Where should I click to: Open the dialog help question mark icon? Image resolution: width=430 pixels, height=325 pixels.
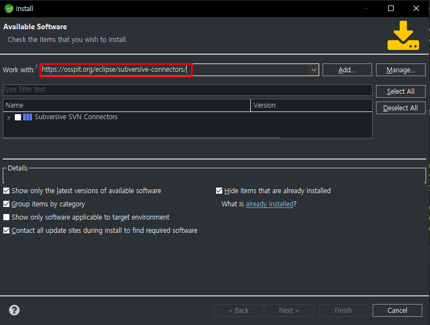coord(14,310)
